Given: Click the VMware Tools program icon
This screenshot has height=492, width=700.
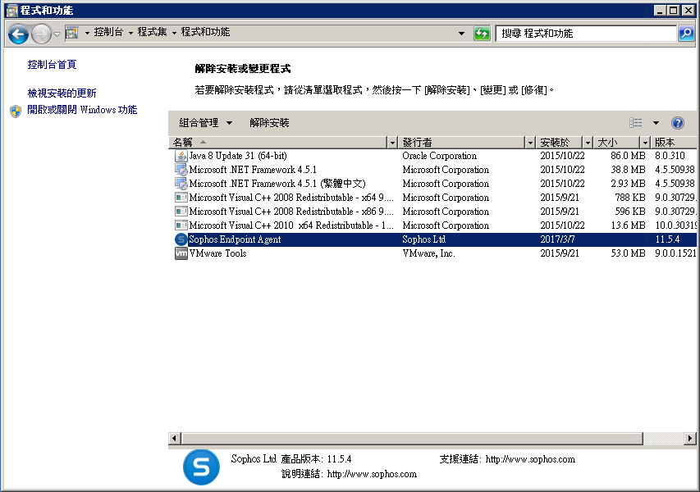Looking at the screenshot, I should (181, 253).
